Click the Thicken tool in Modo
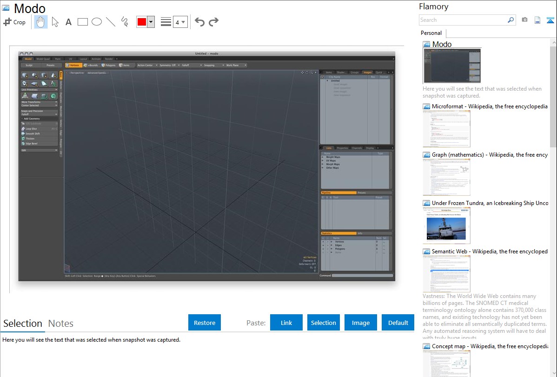Viewport: 557px width, 377px height. [x=39, y=139]
